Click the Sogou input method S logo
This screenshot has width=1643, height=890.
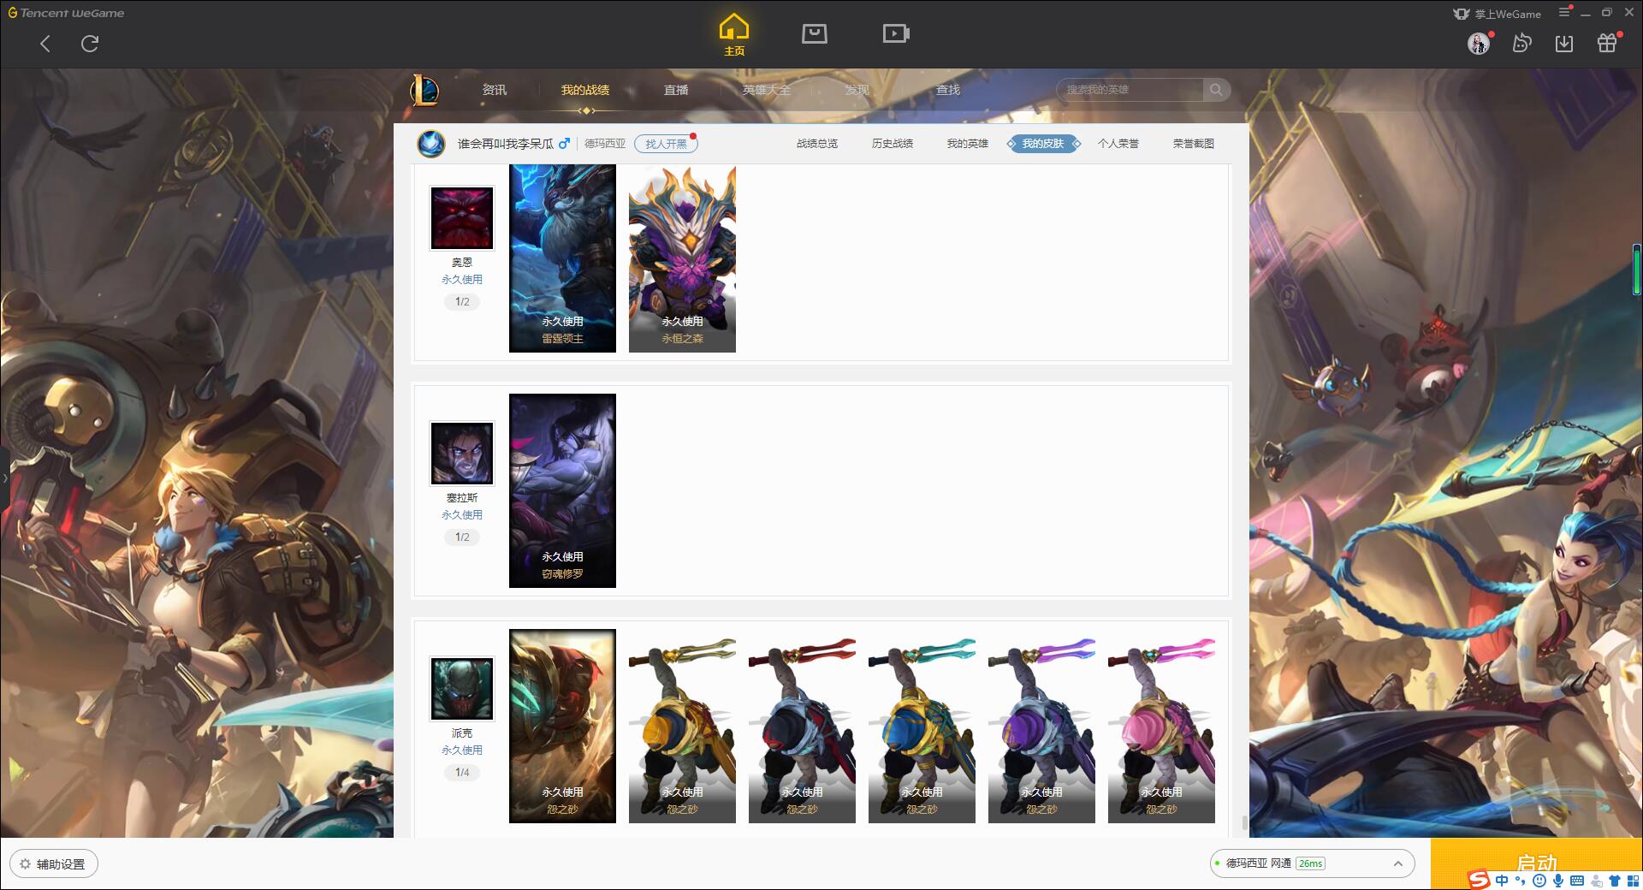1479,880
